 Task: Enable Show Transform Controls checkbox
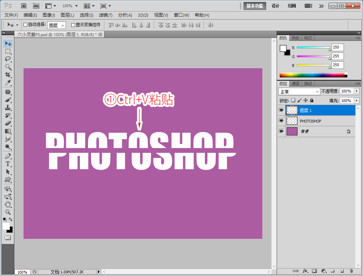coord(73,25)
